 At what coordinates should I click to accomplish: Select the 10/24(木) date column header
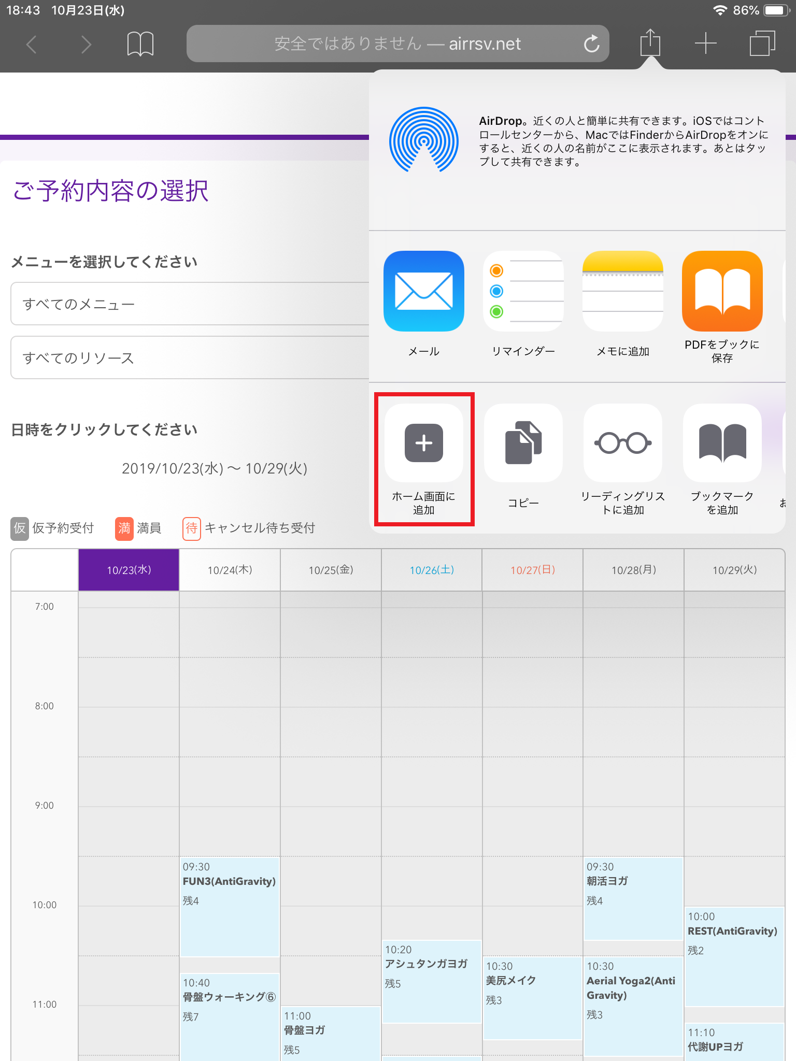click(230, 570)
